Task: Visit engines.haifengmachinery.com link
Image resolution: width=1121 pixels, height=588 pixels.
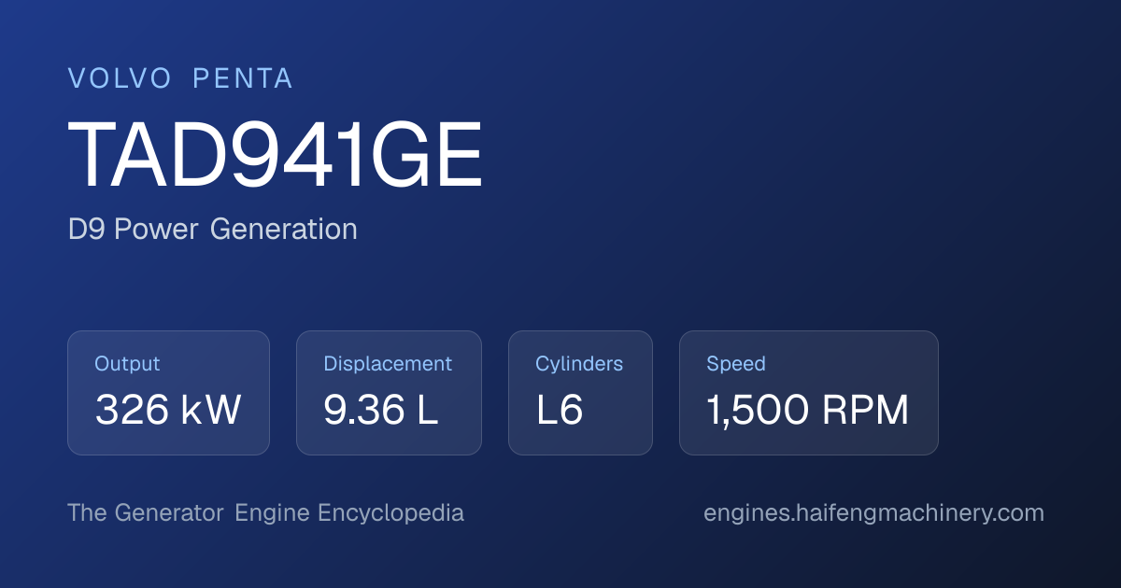Action: click(873, 513)
